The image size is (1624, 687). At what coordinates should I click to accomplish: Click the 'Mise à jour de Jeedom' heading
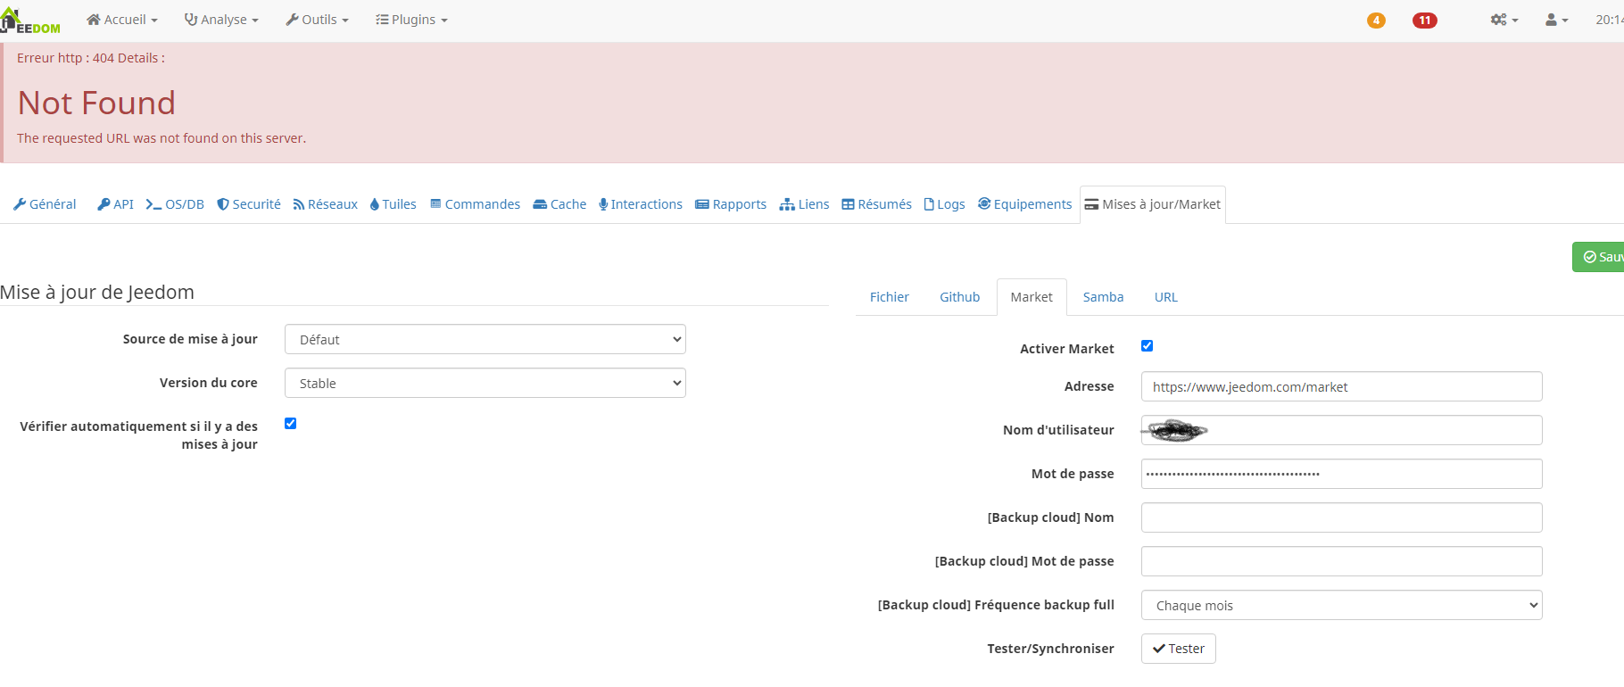point(97,292)
